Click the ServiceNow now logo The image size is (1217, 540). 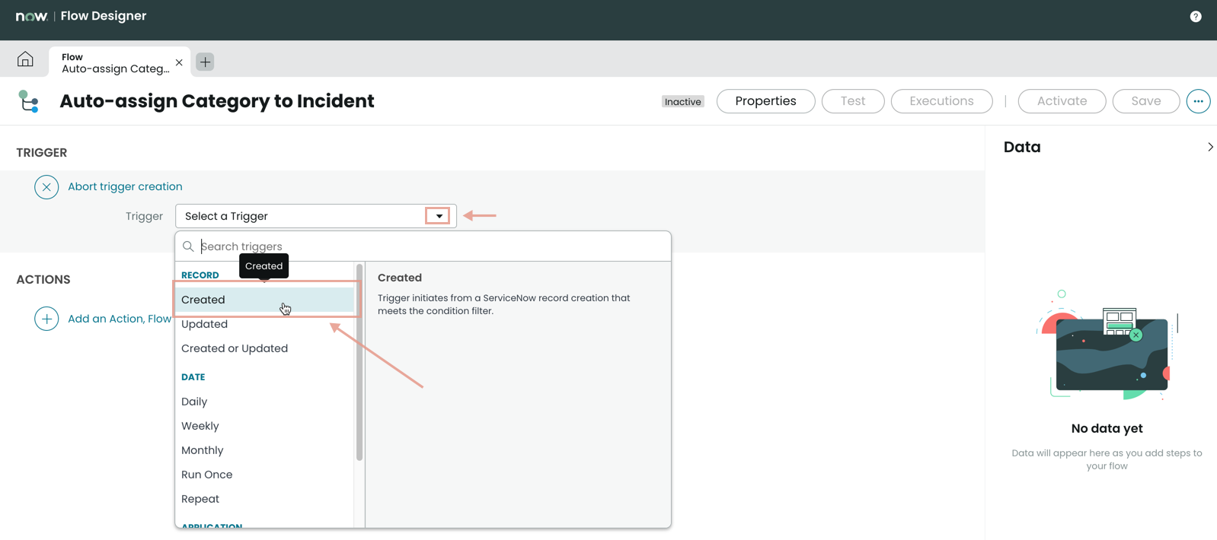(x=32, y=16)
